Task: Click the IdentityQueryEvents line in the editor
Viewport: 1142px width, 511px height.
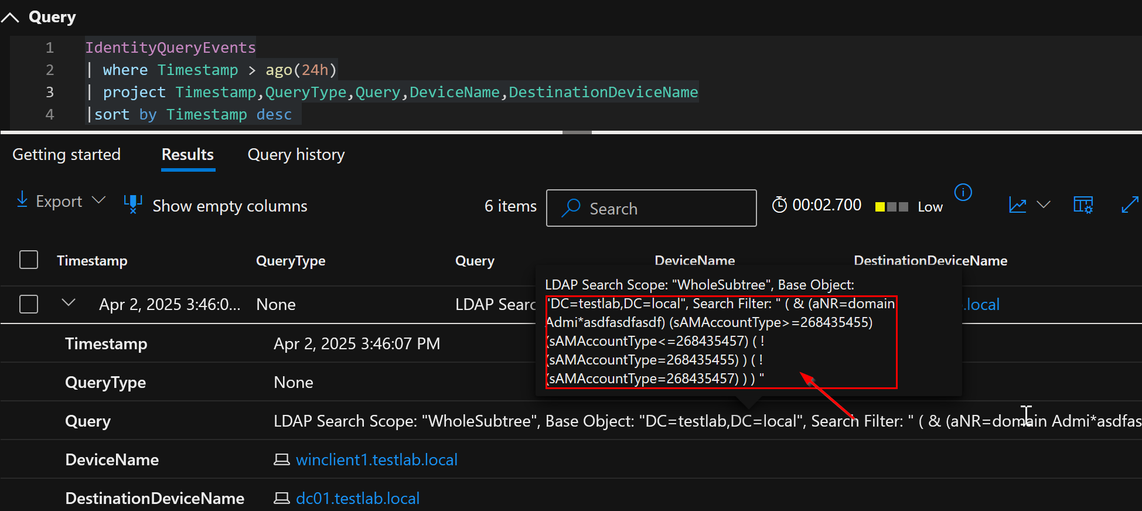Action: coord(171,47)
